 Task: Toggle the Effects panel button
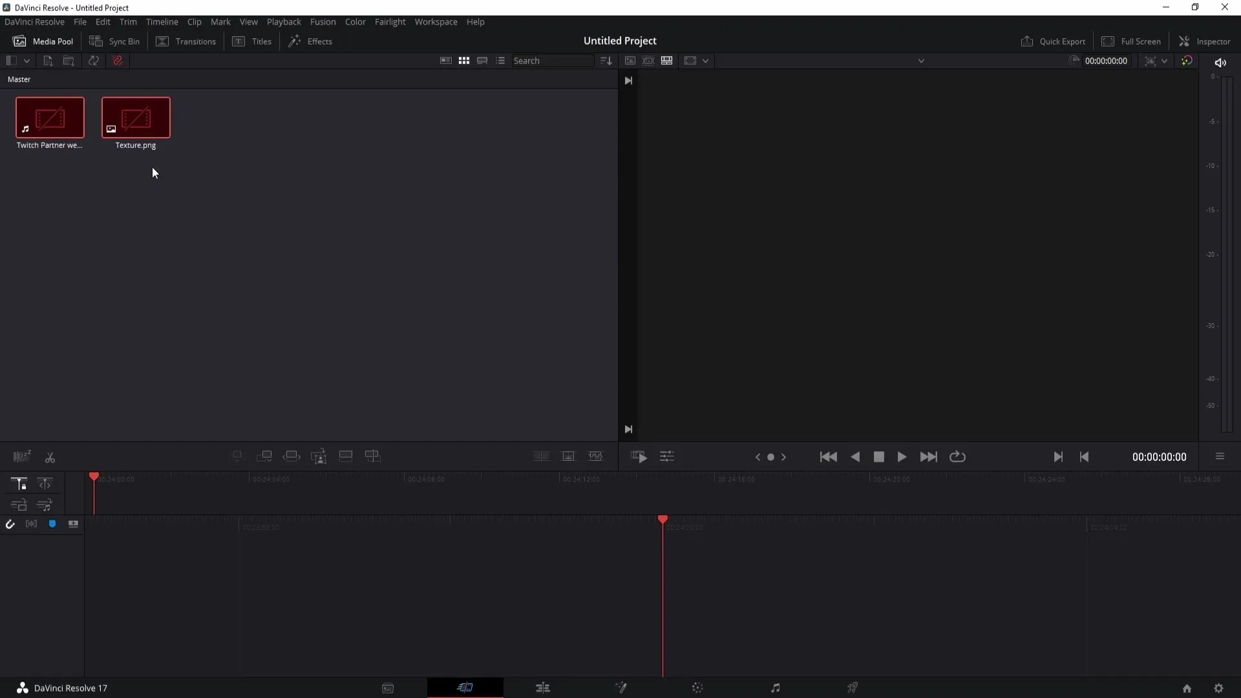312,41
